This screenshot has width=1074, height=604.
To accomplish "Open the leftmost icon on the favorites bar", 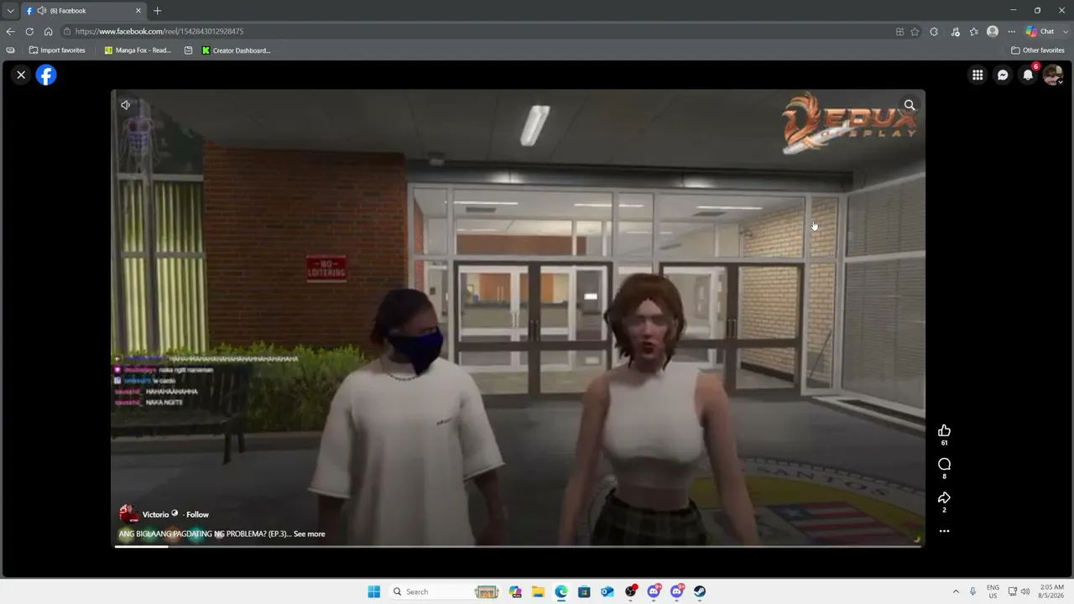I will pyautogui.click(x=10, y=50).
